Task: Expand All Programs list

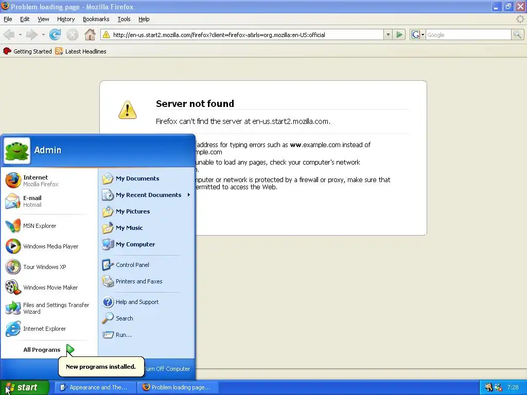Action: (x=49, y=350)
